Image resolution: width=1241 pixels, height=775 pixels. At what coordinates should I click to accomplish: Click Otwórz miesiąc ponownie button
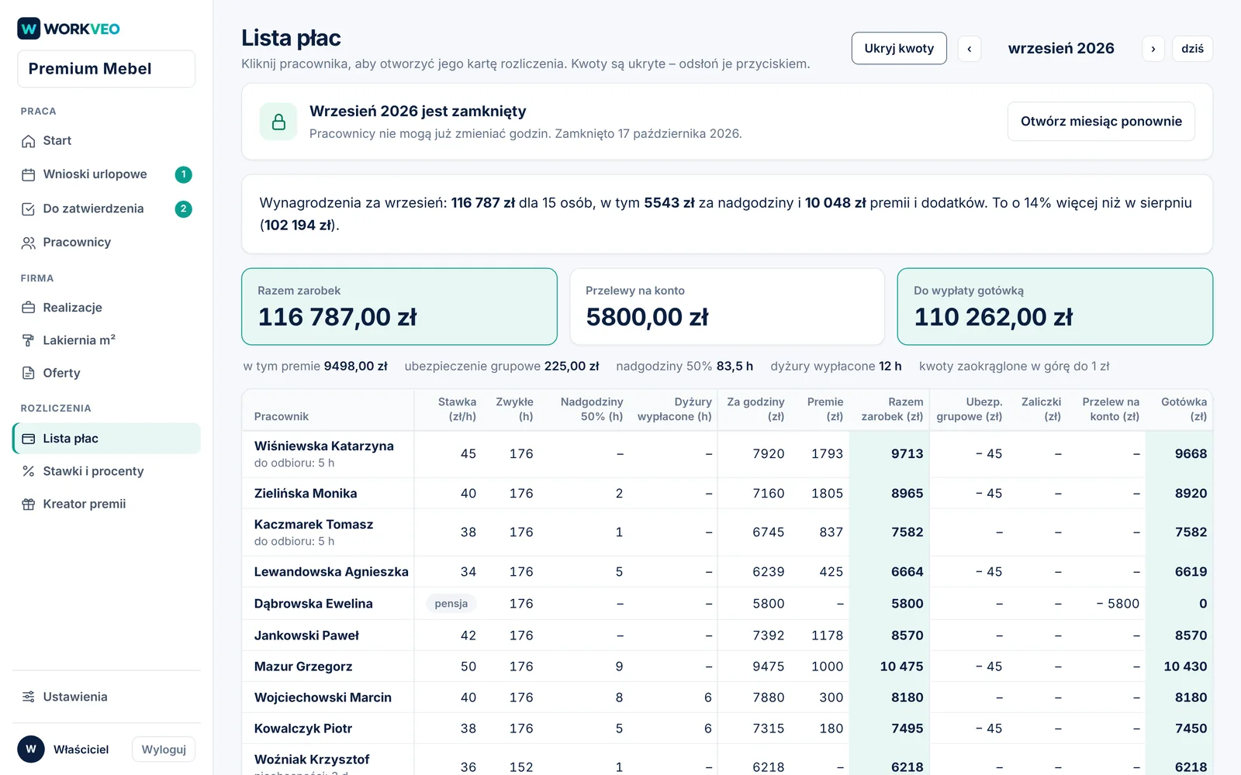pos(1101,122)
